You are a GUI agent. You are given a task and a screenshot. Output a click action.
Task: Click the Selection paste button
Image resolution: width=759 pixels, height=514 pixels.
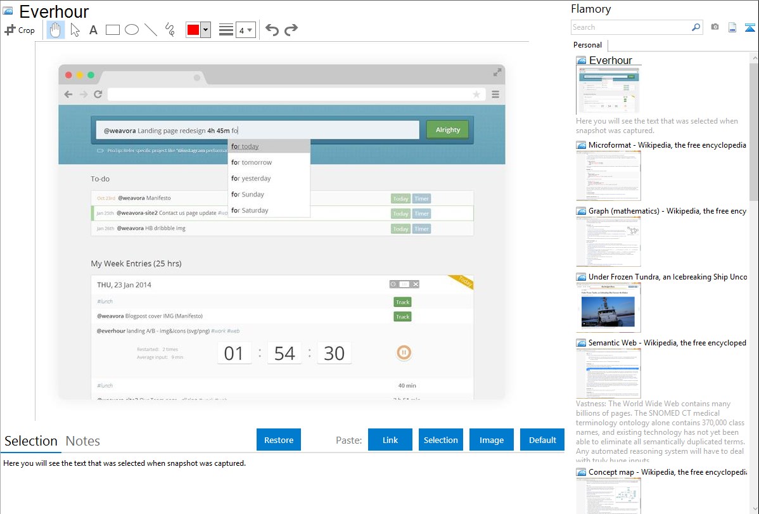coord(440,440)
